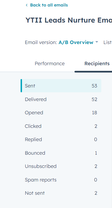This screenshot has width=112, height=208.
Task: Click the Opened count of 18
Action: pyautogui.click(x=95, y=113)
